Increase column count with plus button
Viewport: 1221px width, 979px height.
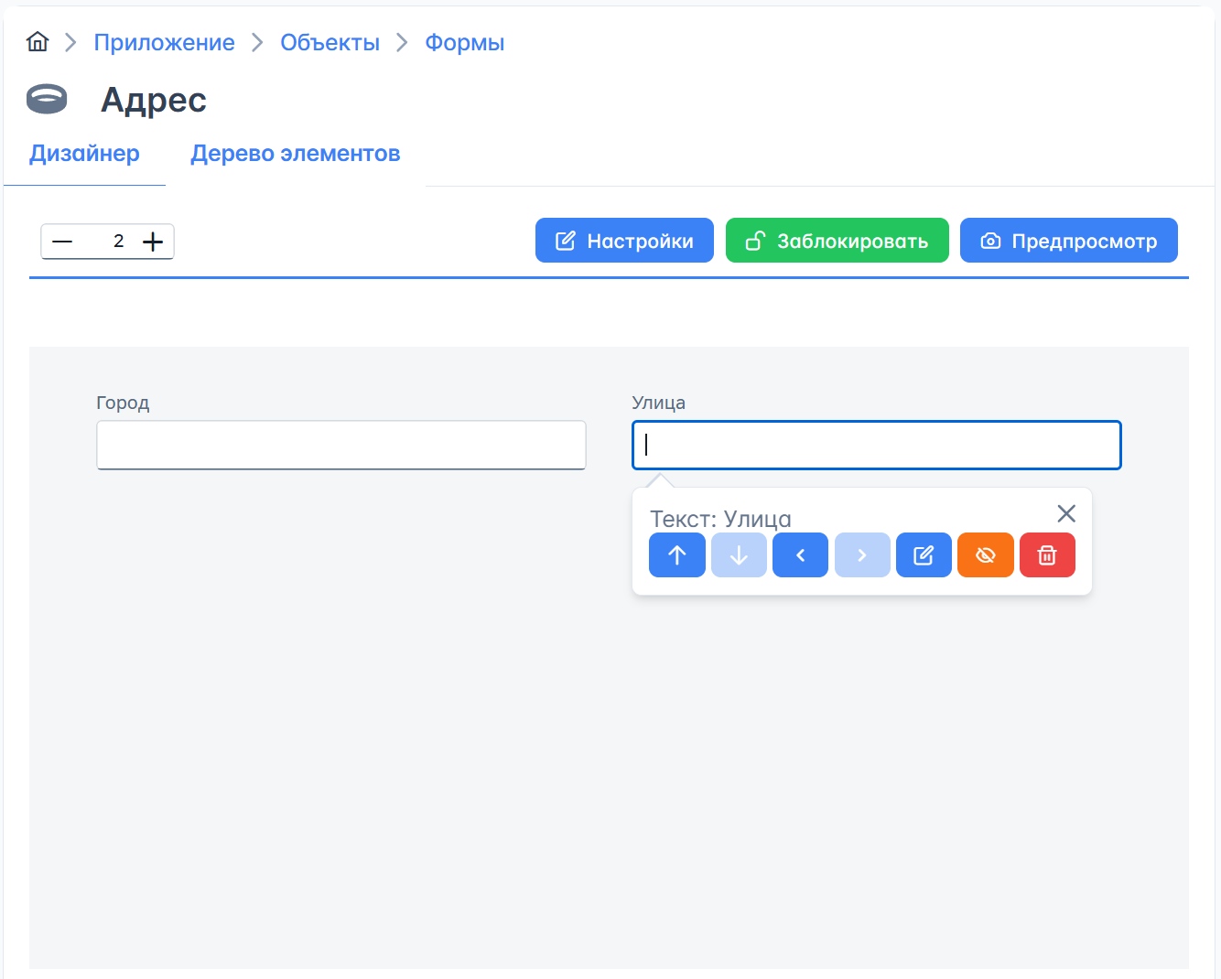153,242
